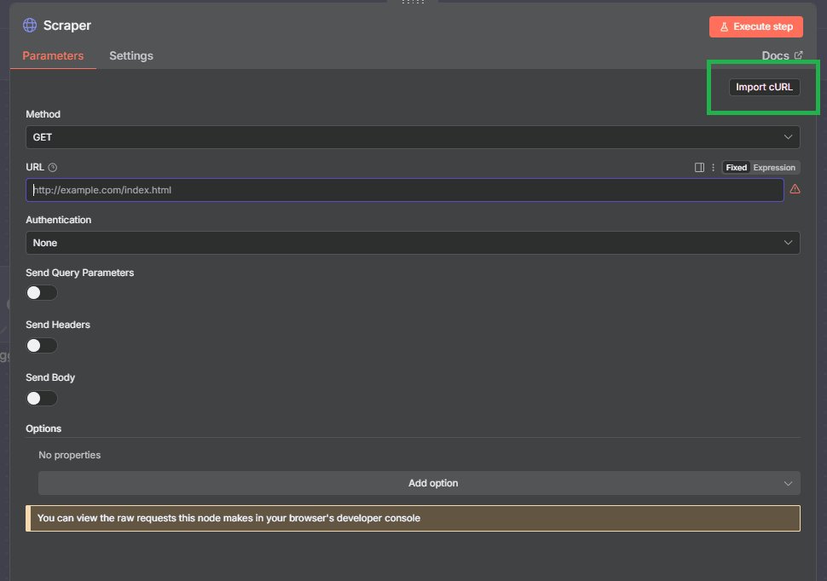Switch URL mode to Expression
Viewport: 827px width, 581px height.
click(x=774, y=168)
